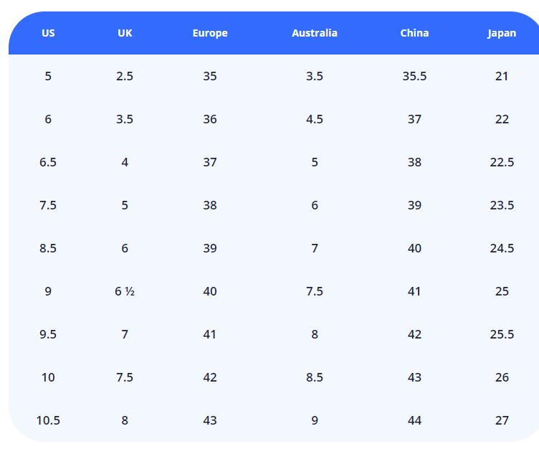This screenshot has height=454, width=539.
Task: Click UK size 2.5 cell
Action: pyautogui.click(x=125, y=76)
